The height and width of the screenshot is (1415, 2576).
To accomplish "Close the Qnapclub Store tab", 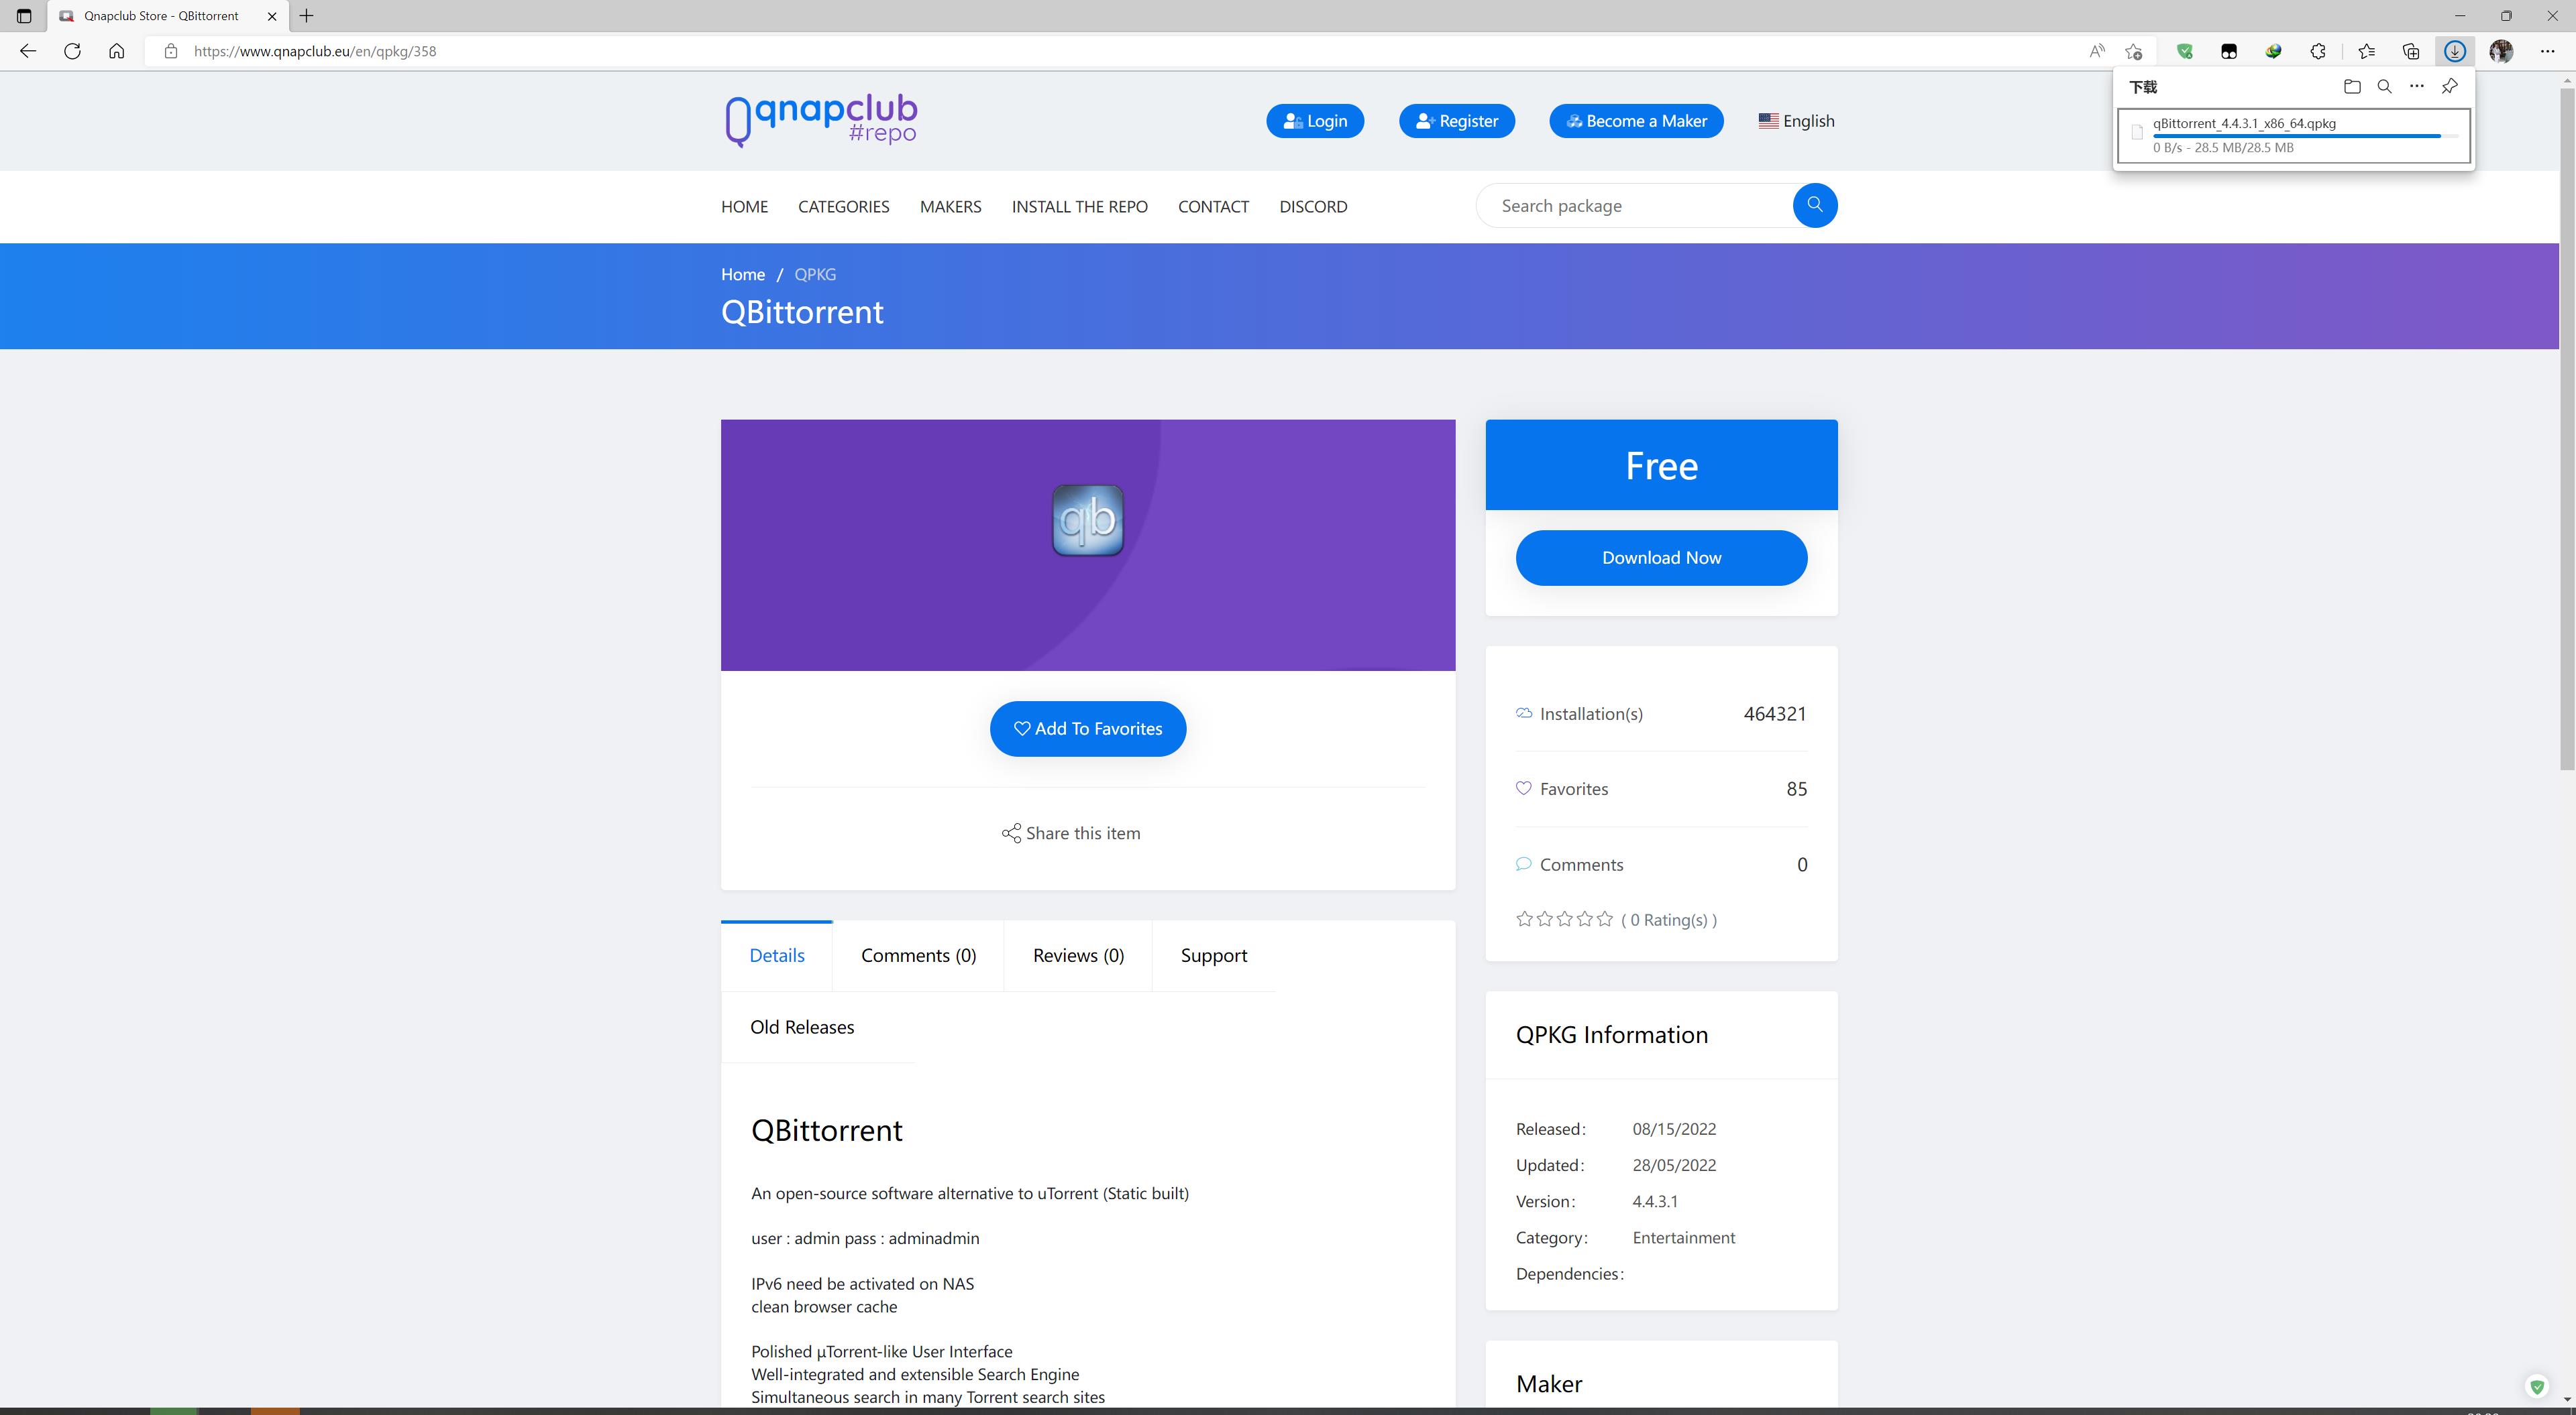I will pyautogui.click(x=272, y=16).
